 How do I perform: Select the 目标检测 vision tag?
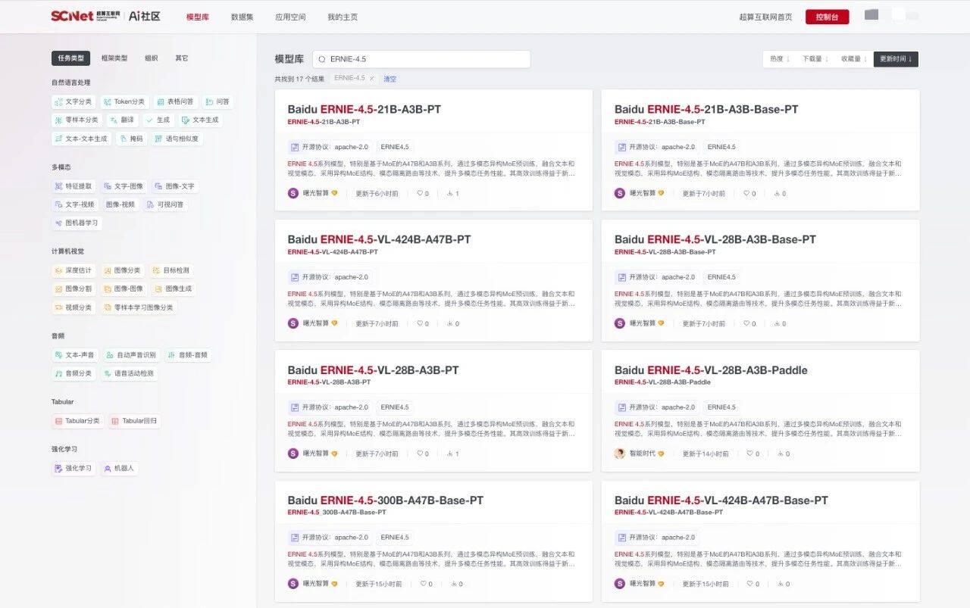coord(171,270)
